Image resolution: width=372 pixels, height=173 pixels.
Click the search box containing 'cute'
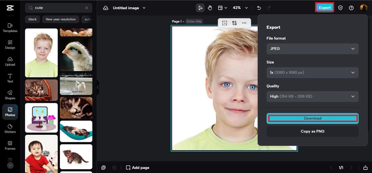(x=58, y=8)
